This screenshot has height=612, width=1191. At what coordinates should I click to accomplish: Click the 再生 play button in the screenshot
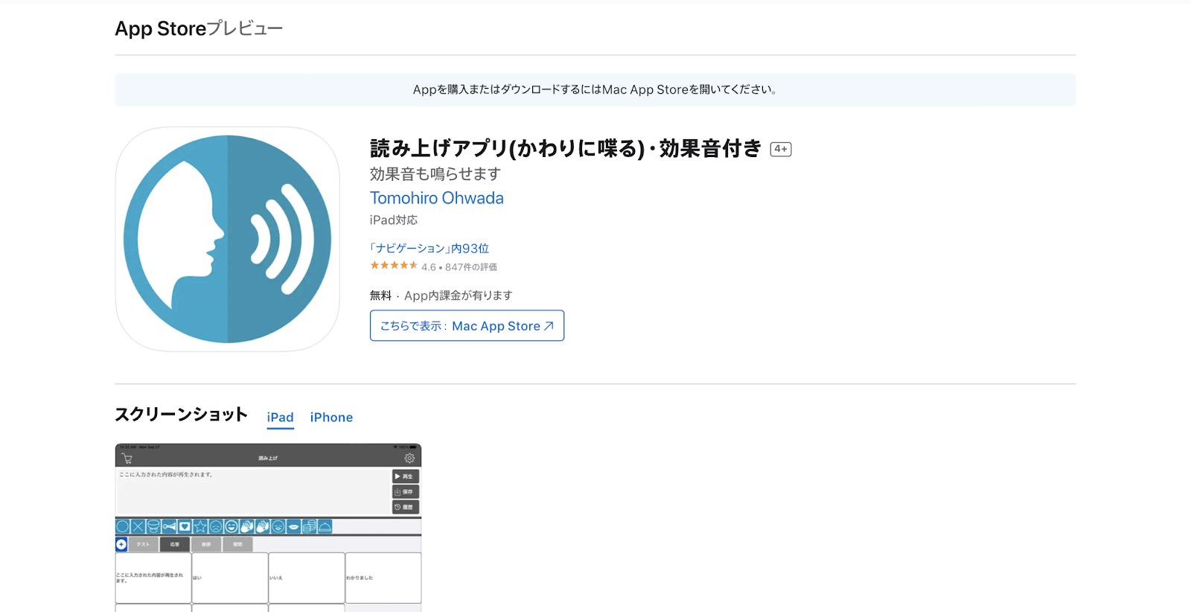click(406, 476)
